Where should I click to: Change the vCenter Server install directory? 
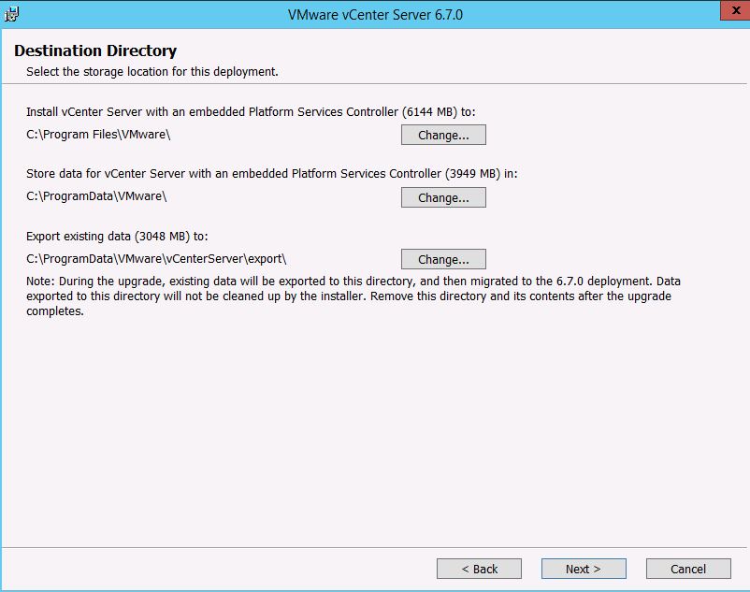click(443, 136)
